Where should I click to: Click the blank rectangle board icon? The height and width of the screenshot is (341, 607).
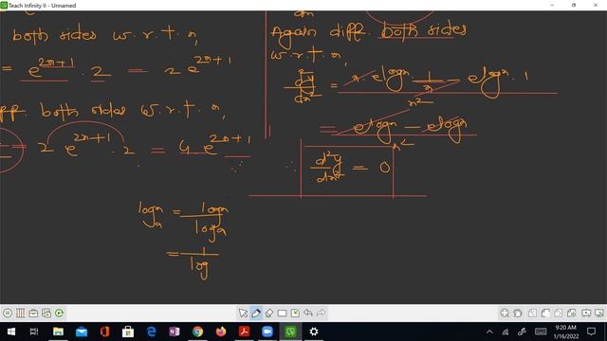pyautogui.click(x=283, y=313)
